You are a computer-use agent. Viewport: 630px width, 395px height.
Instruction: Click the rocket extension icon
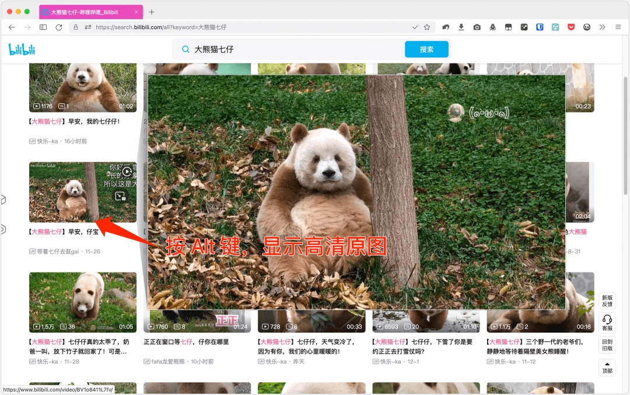point(493,27)
